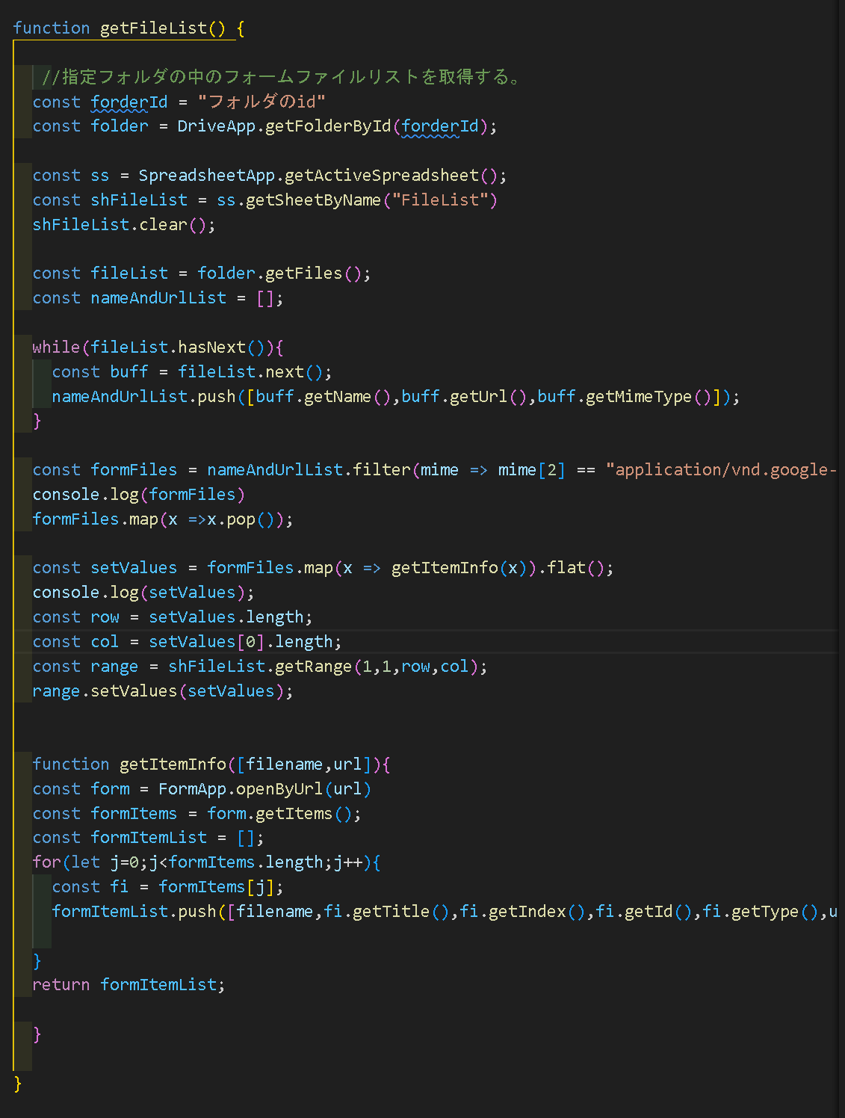This screenshot has height=1118, width=845.
Task: Click the row variable declaration
Action: coord(173,617)
